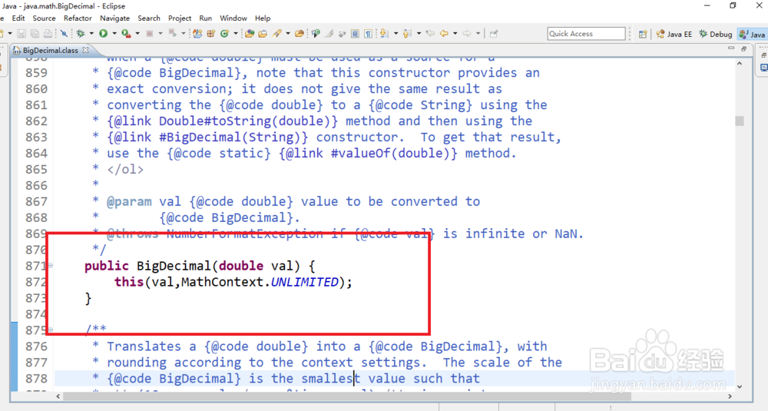768x411 pixels.
Task: Open the Window menu
Action: tap(233, 18)
